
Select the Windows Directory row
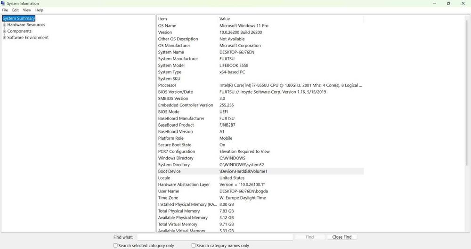260,158
